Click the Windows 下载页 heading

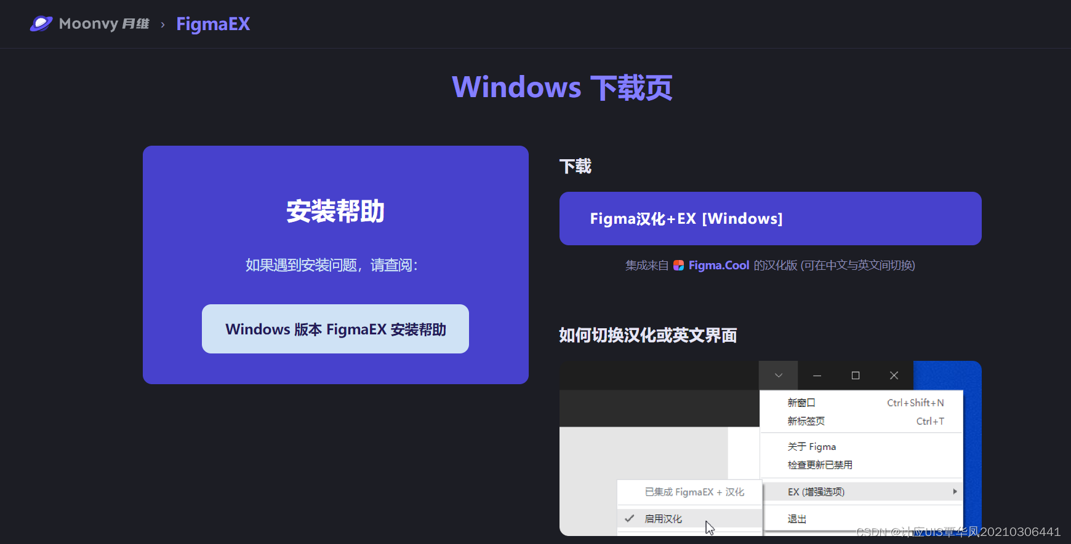tap(562, 87)
